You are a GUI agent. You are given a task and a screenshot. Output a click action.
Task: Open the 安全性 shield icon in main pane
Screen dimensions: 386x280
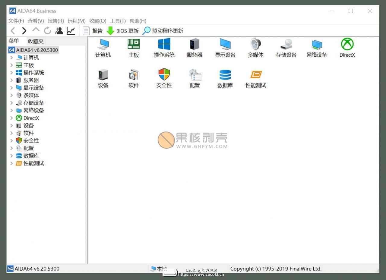click(164, 78)
